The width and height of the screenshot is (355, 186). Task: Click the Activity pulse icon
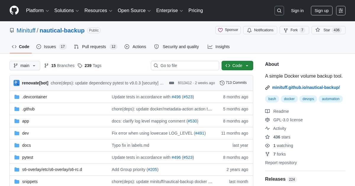coord(267,128)
